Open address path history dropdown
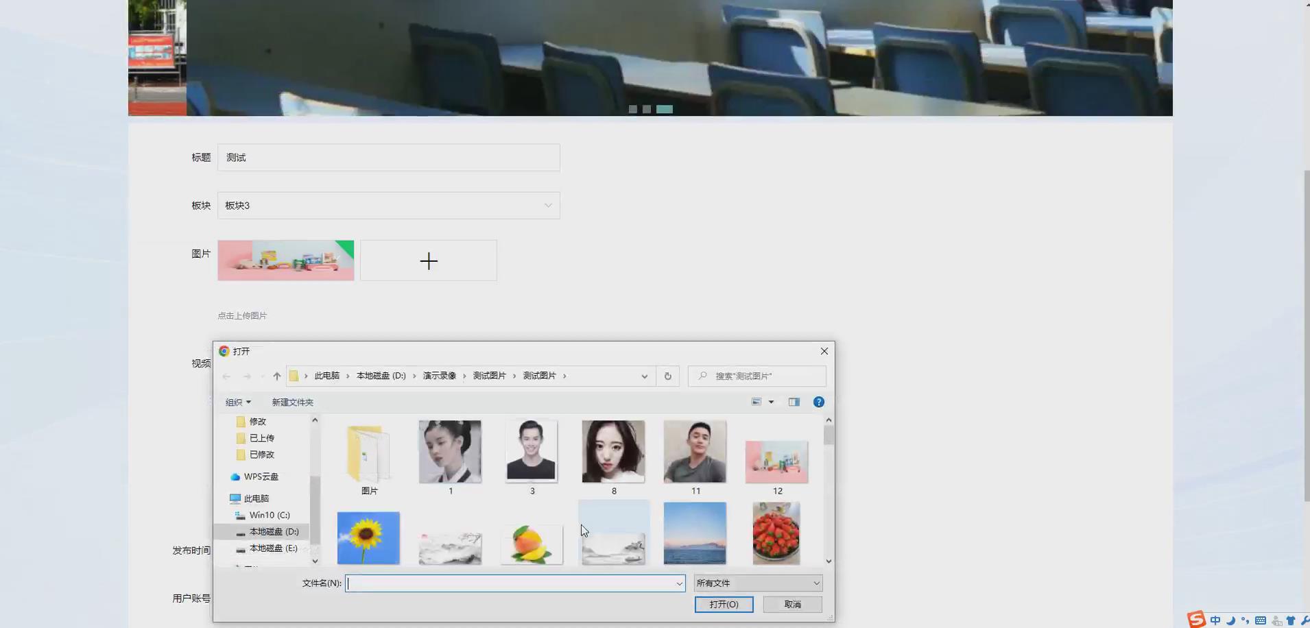The height and width of the screenshot is (628, 1310). click(644, 376)
